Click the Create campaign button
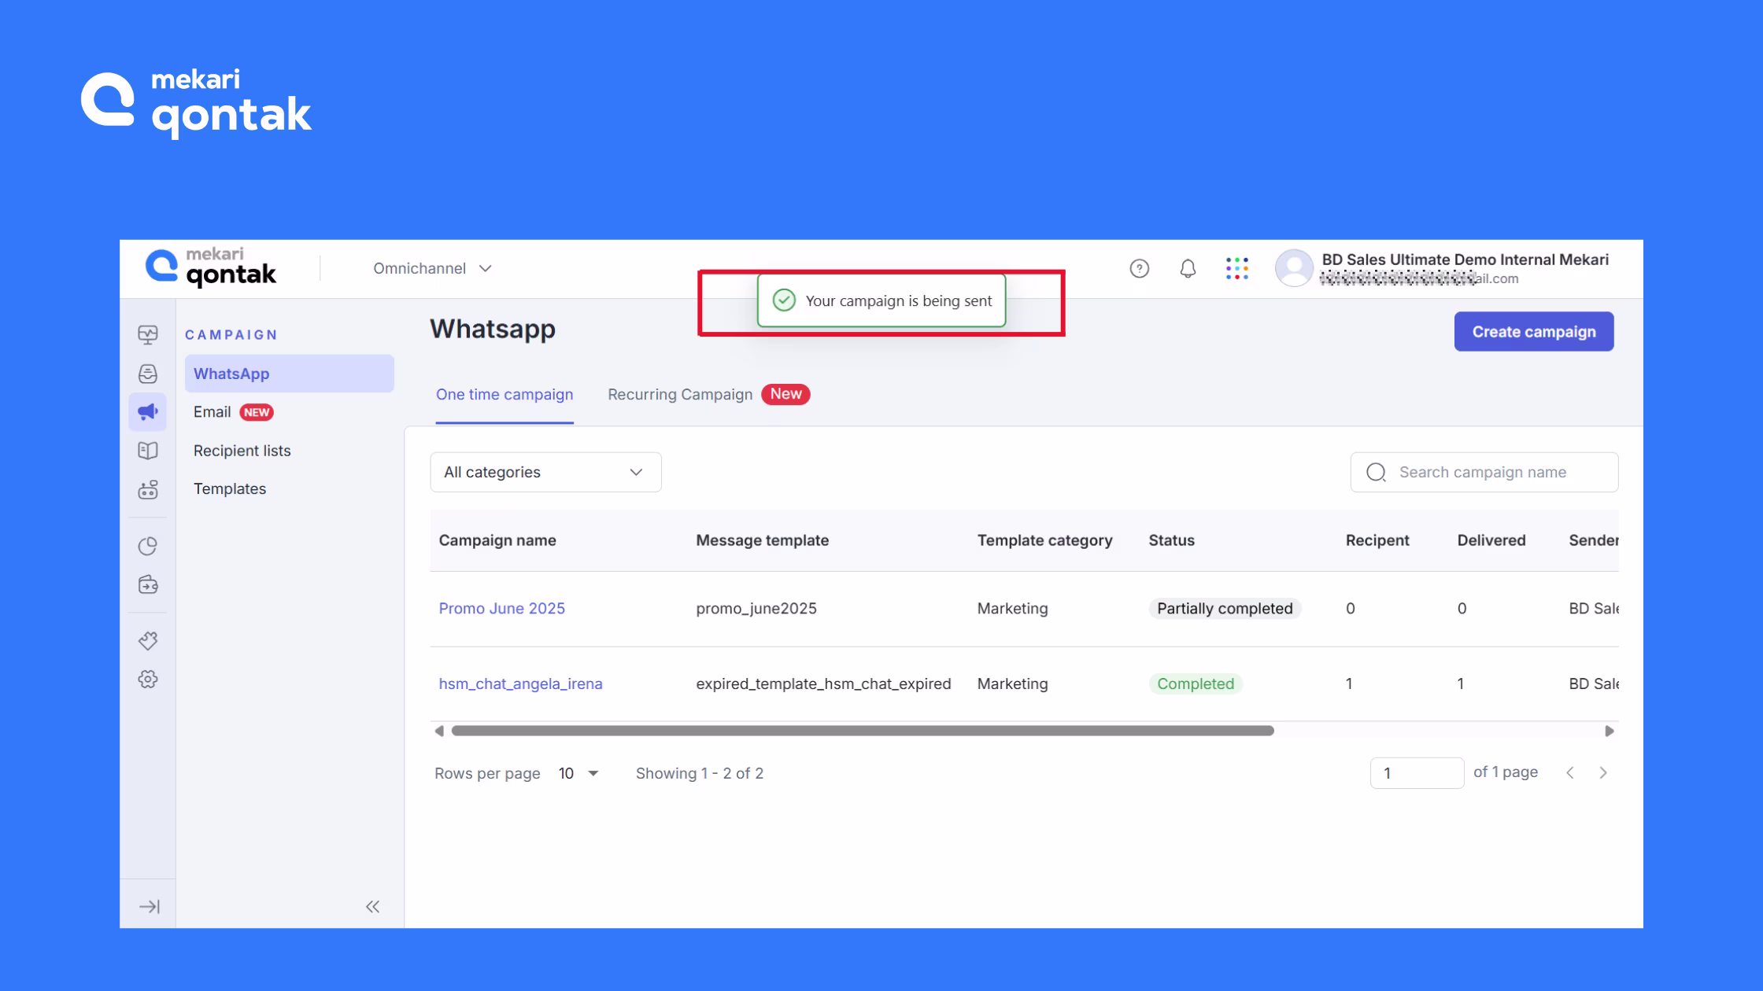Screen dimensions: 1763x991 (1534, 332)
